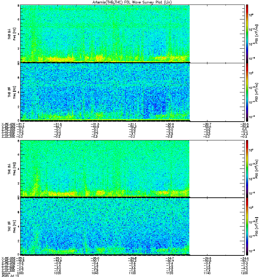The image size is (261, 278).
Task: Click the 1200 time tick label
Action: [244, 273]
